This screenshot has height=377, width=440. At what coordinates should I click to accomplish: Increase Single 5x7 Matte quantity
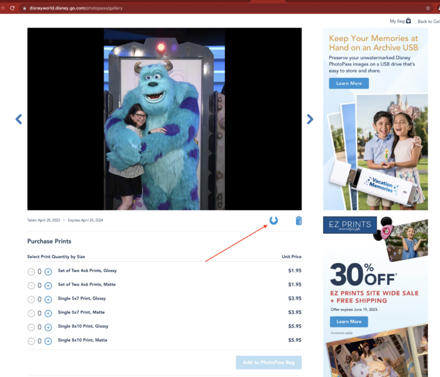pyautogui.click(x=48, y=313)
